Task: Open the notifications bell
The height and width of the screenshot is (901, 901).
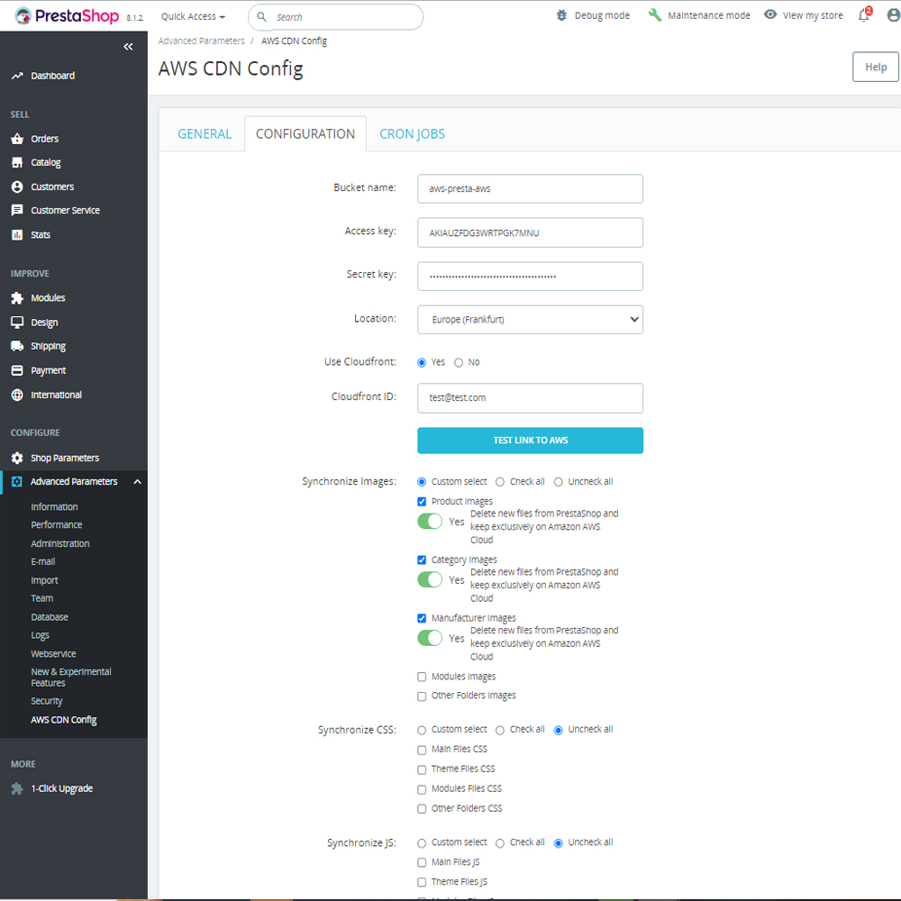Action: [x=863, y=15]
